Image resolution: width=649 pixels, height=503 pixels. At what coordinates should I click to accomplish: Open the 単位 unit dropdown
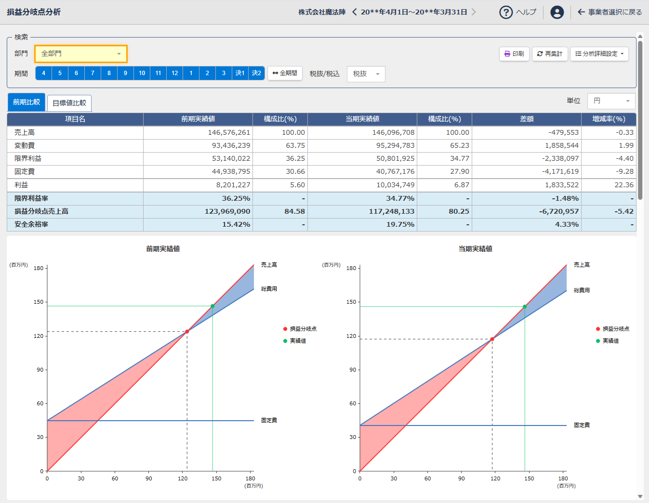(x=611, y=101)
